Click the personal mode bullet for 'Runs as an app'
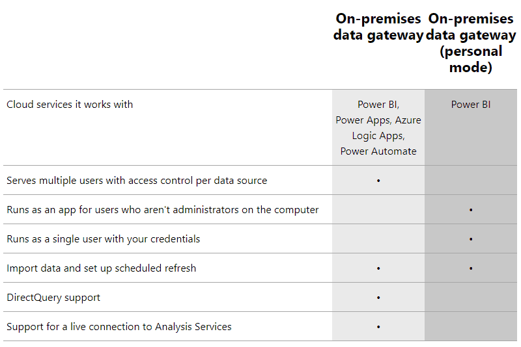The height and width of the screenshot is (347, 521). tap(471, 210)
